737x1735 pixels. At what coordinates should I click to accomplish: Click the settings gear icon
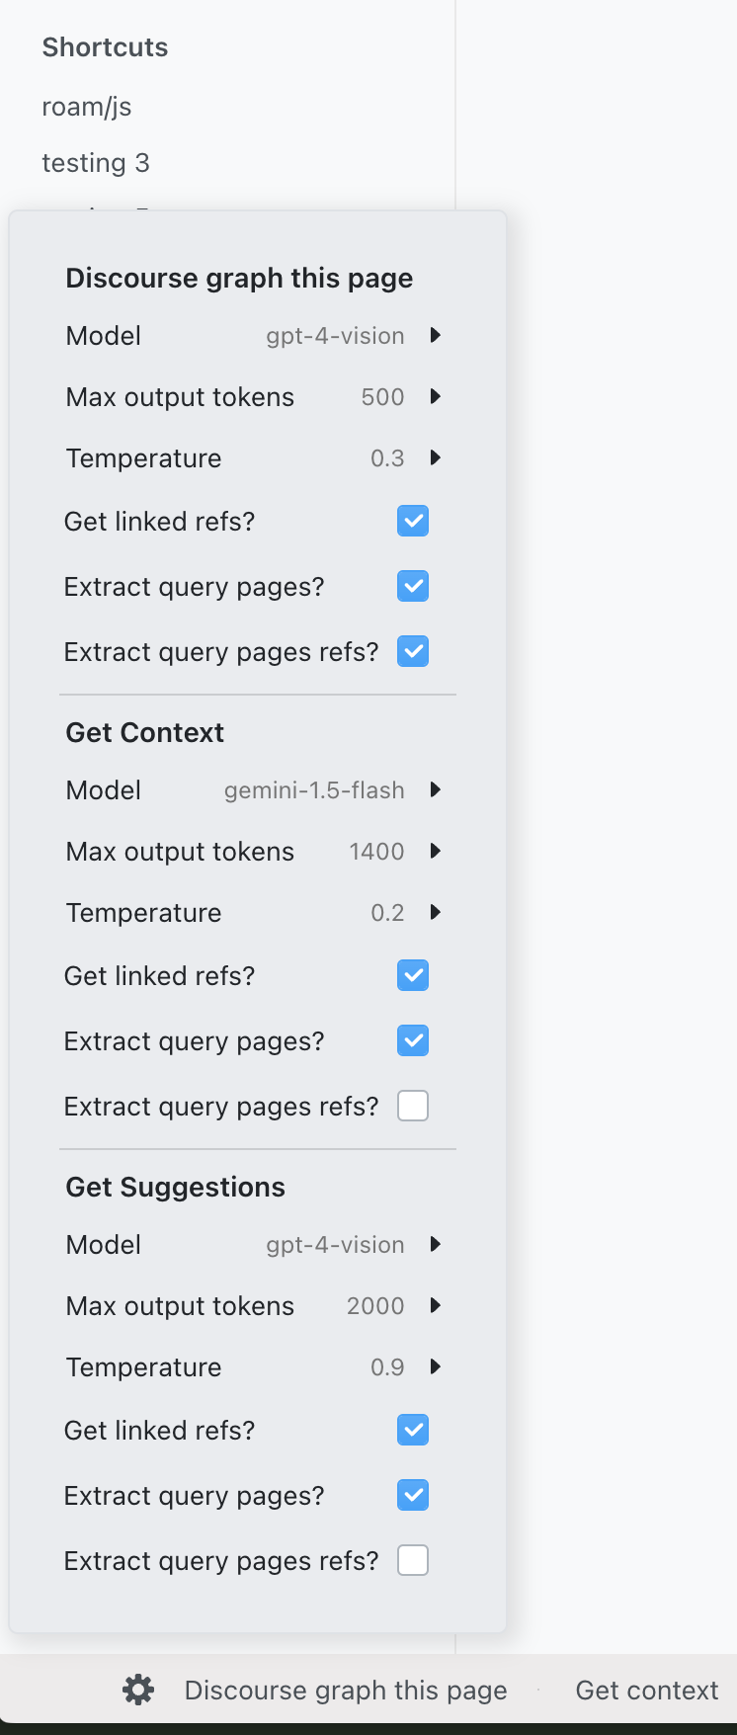[x=138, y=1691]
